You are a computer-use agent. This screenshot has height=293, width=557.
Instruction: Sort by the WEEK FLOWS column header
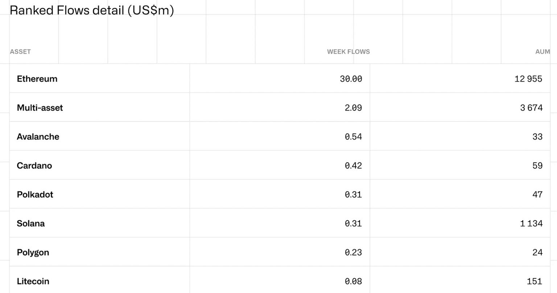(348, 51)
